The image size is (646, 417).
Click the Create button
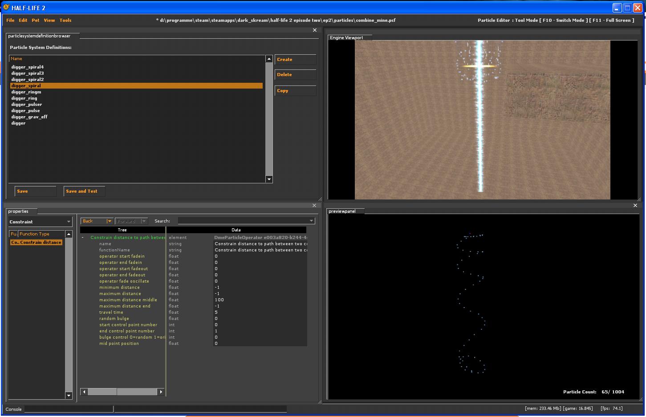coord(295,60)
